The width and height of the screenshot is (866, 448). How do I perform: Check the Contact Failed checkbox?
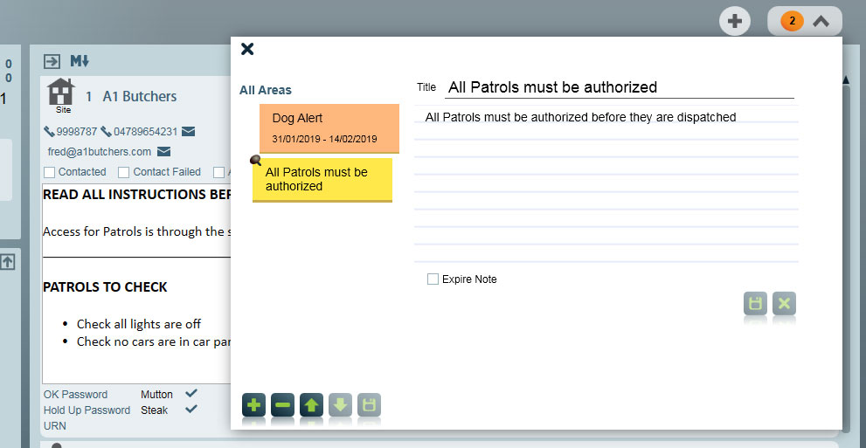pyautogui.click(x=123, y=172)
